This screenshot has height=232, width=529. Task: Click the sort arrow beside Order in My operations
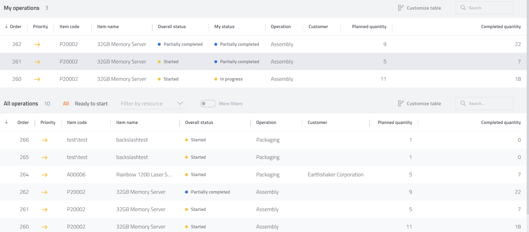pyautogui.click(x=6, y=26)
